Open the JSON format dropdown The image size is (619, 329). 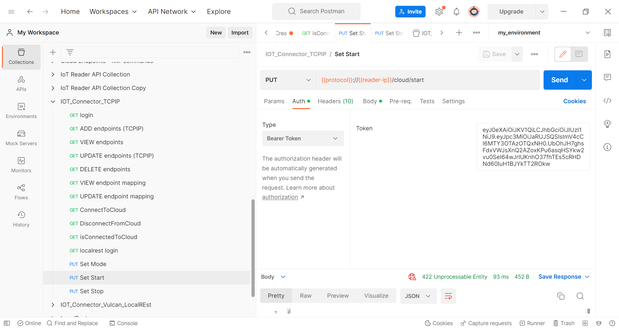pos(418,296)
